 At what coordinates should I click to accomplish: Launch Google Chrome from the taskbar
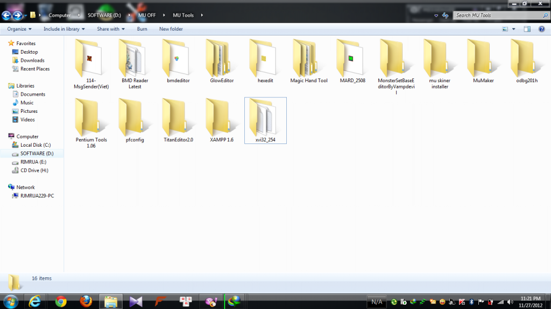60,301
